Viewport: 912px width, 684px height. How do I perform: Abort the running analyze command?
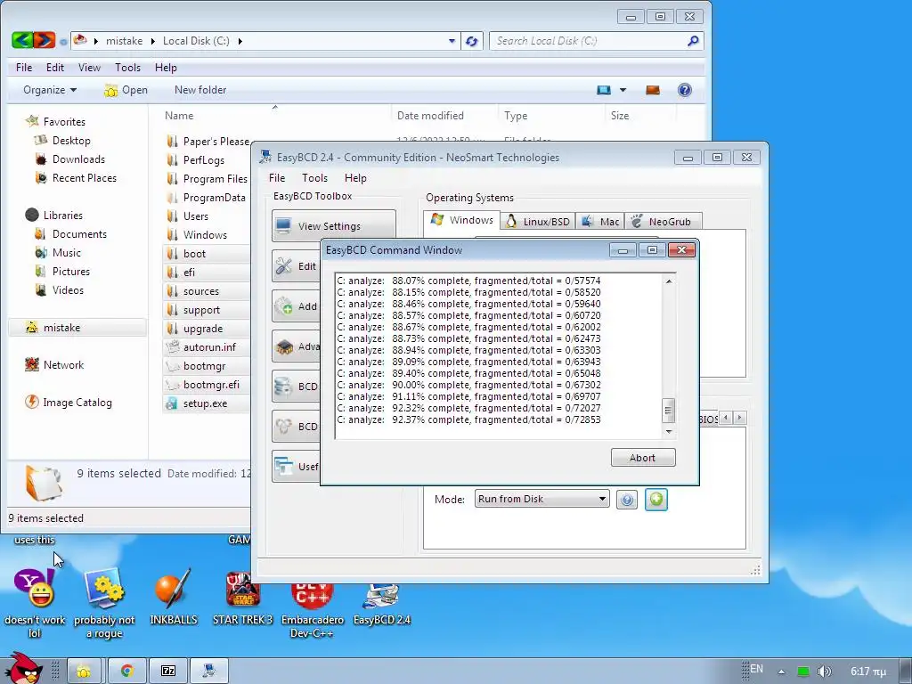[x=643, y=458]
